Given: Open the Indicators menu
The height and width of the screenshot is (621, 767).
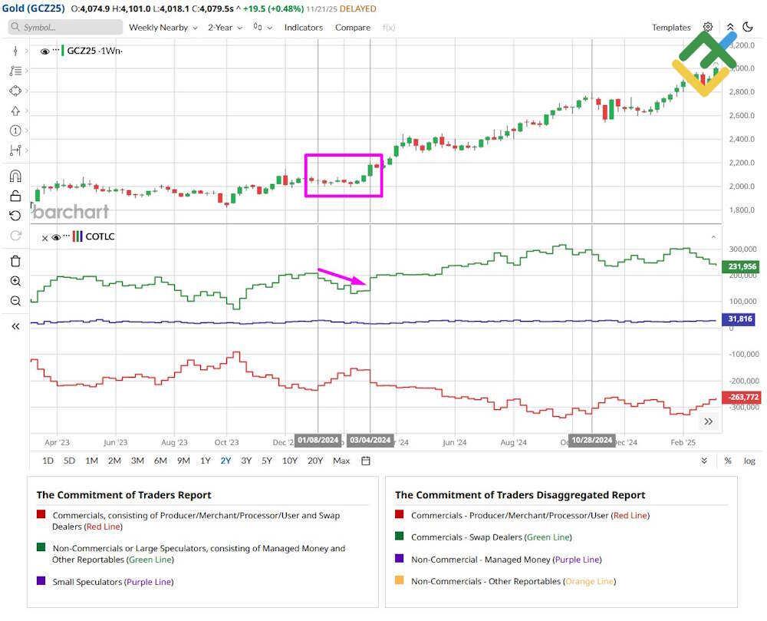Looking at the screenshot, I should (304, 27).
